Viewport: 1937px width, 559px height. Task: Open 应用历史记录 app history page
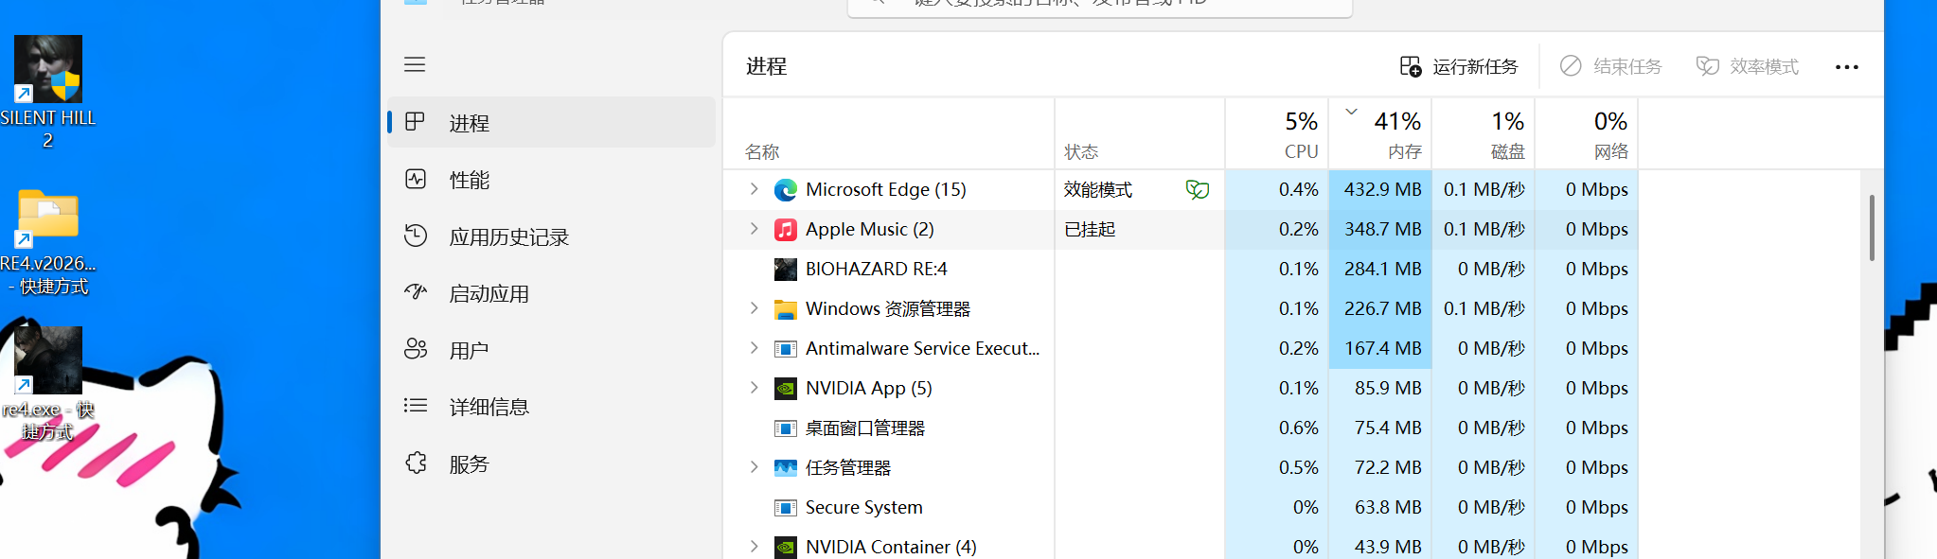(x=508, y=236)
